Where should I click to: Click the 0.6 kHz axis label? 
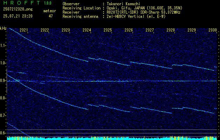coord(3,133)
